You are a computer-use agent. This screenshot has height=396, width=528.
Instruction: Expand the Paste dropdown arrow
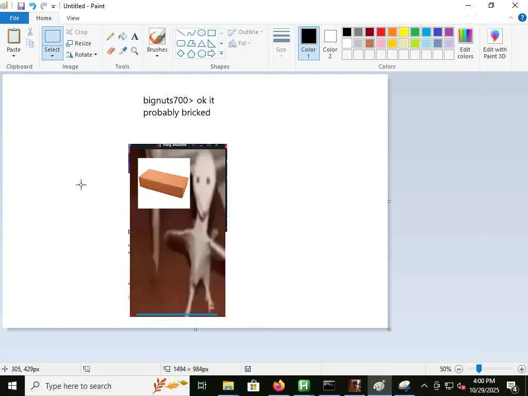tap(13, 56)
